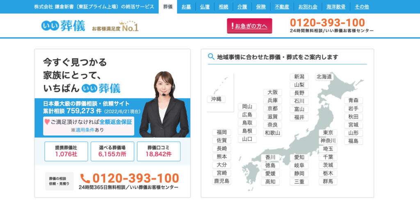Select the 相続 navigation tab
The width and height of the screenshot is (420, 208).
(224, 7)
